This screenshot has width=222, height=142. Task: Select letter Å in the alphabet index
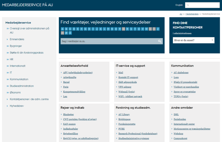pos(70,33)
